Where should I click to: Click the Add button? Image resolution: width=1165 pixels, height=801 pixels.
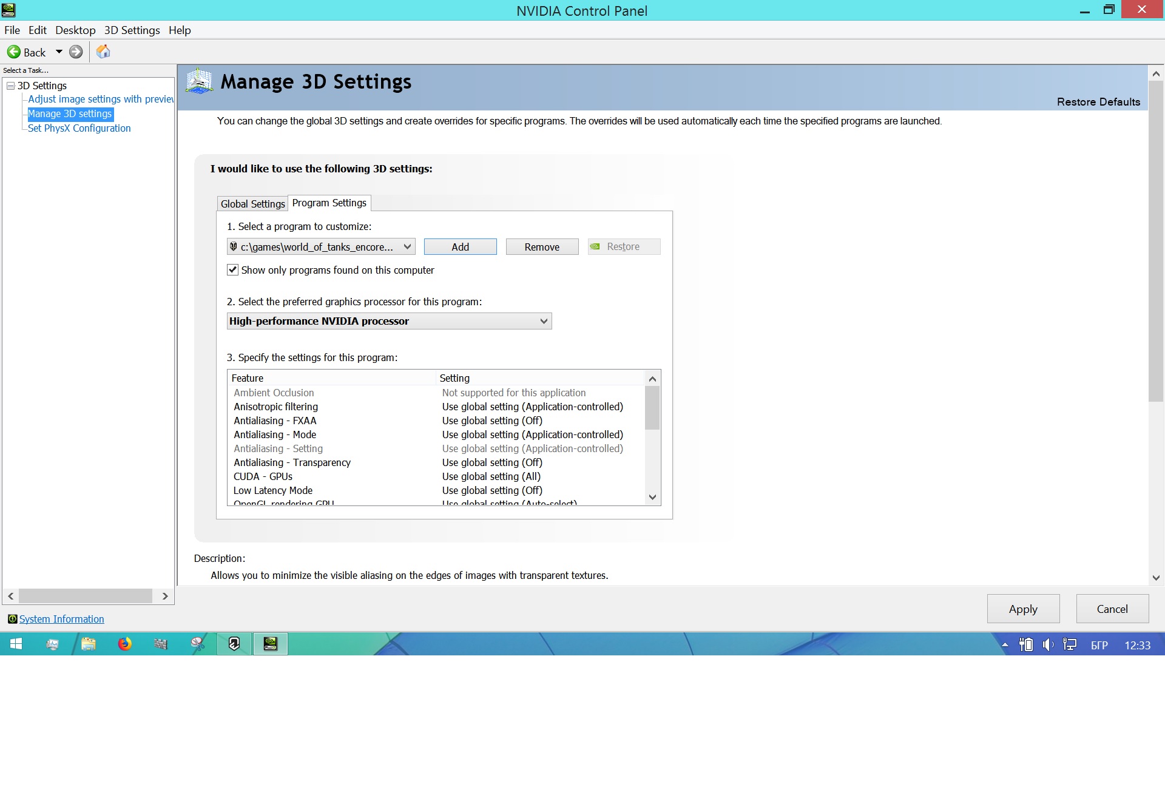point(460,247)
